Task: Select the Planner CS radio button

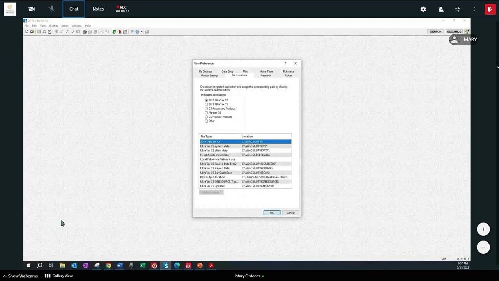Action: 207,113
